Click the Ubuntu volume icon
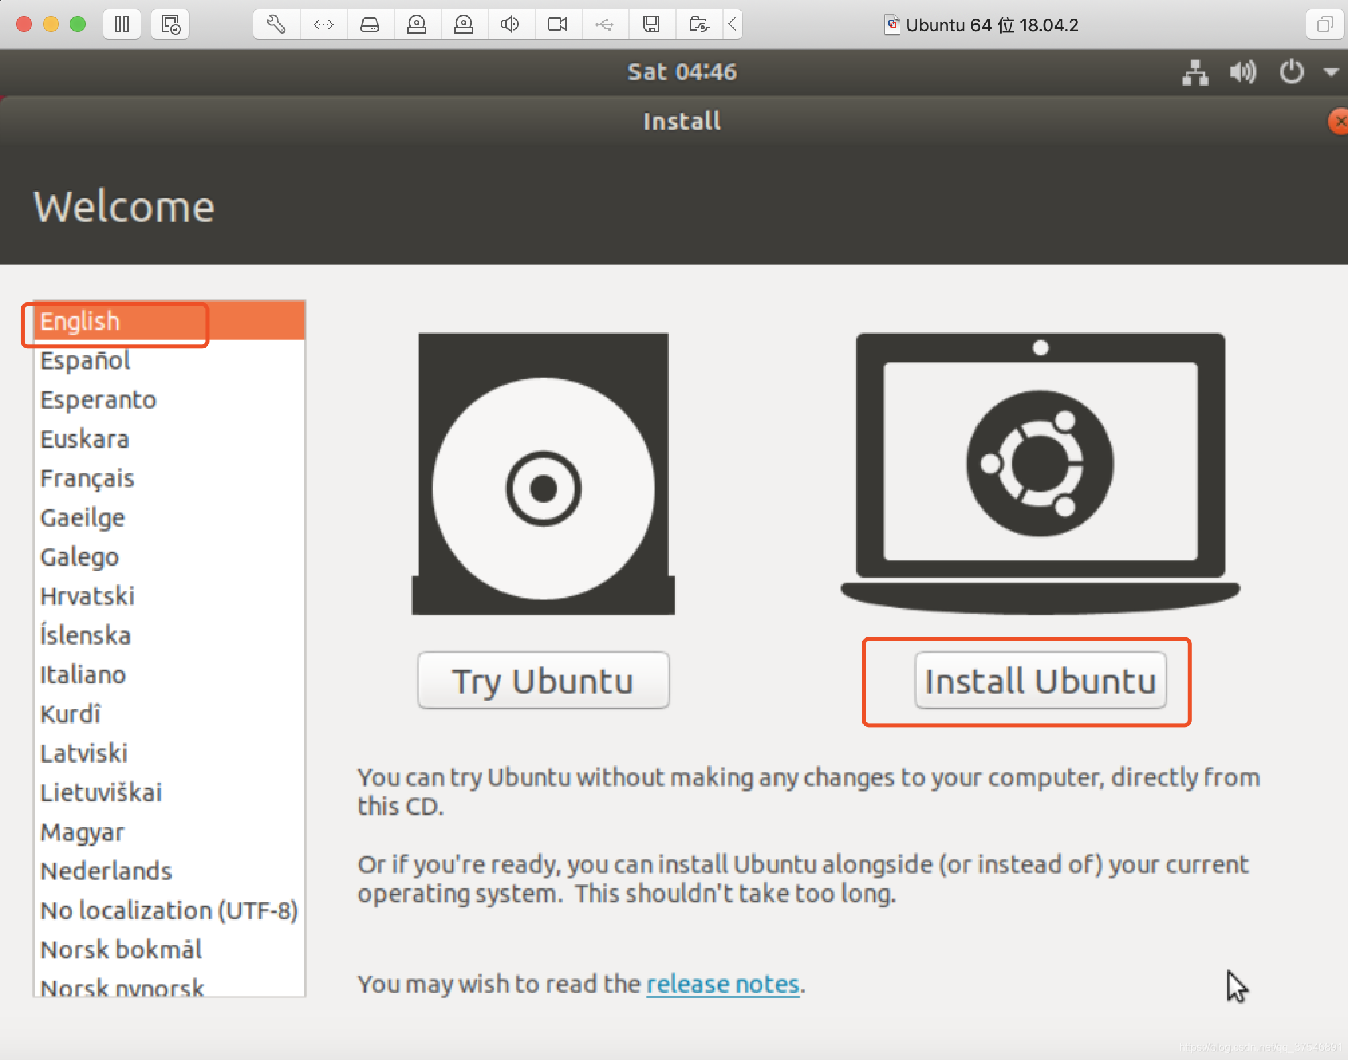Screen dimensions: 1348x1060 pyautogui.click(x=1243, y=72)
